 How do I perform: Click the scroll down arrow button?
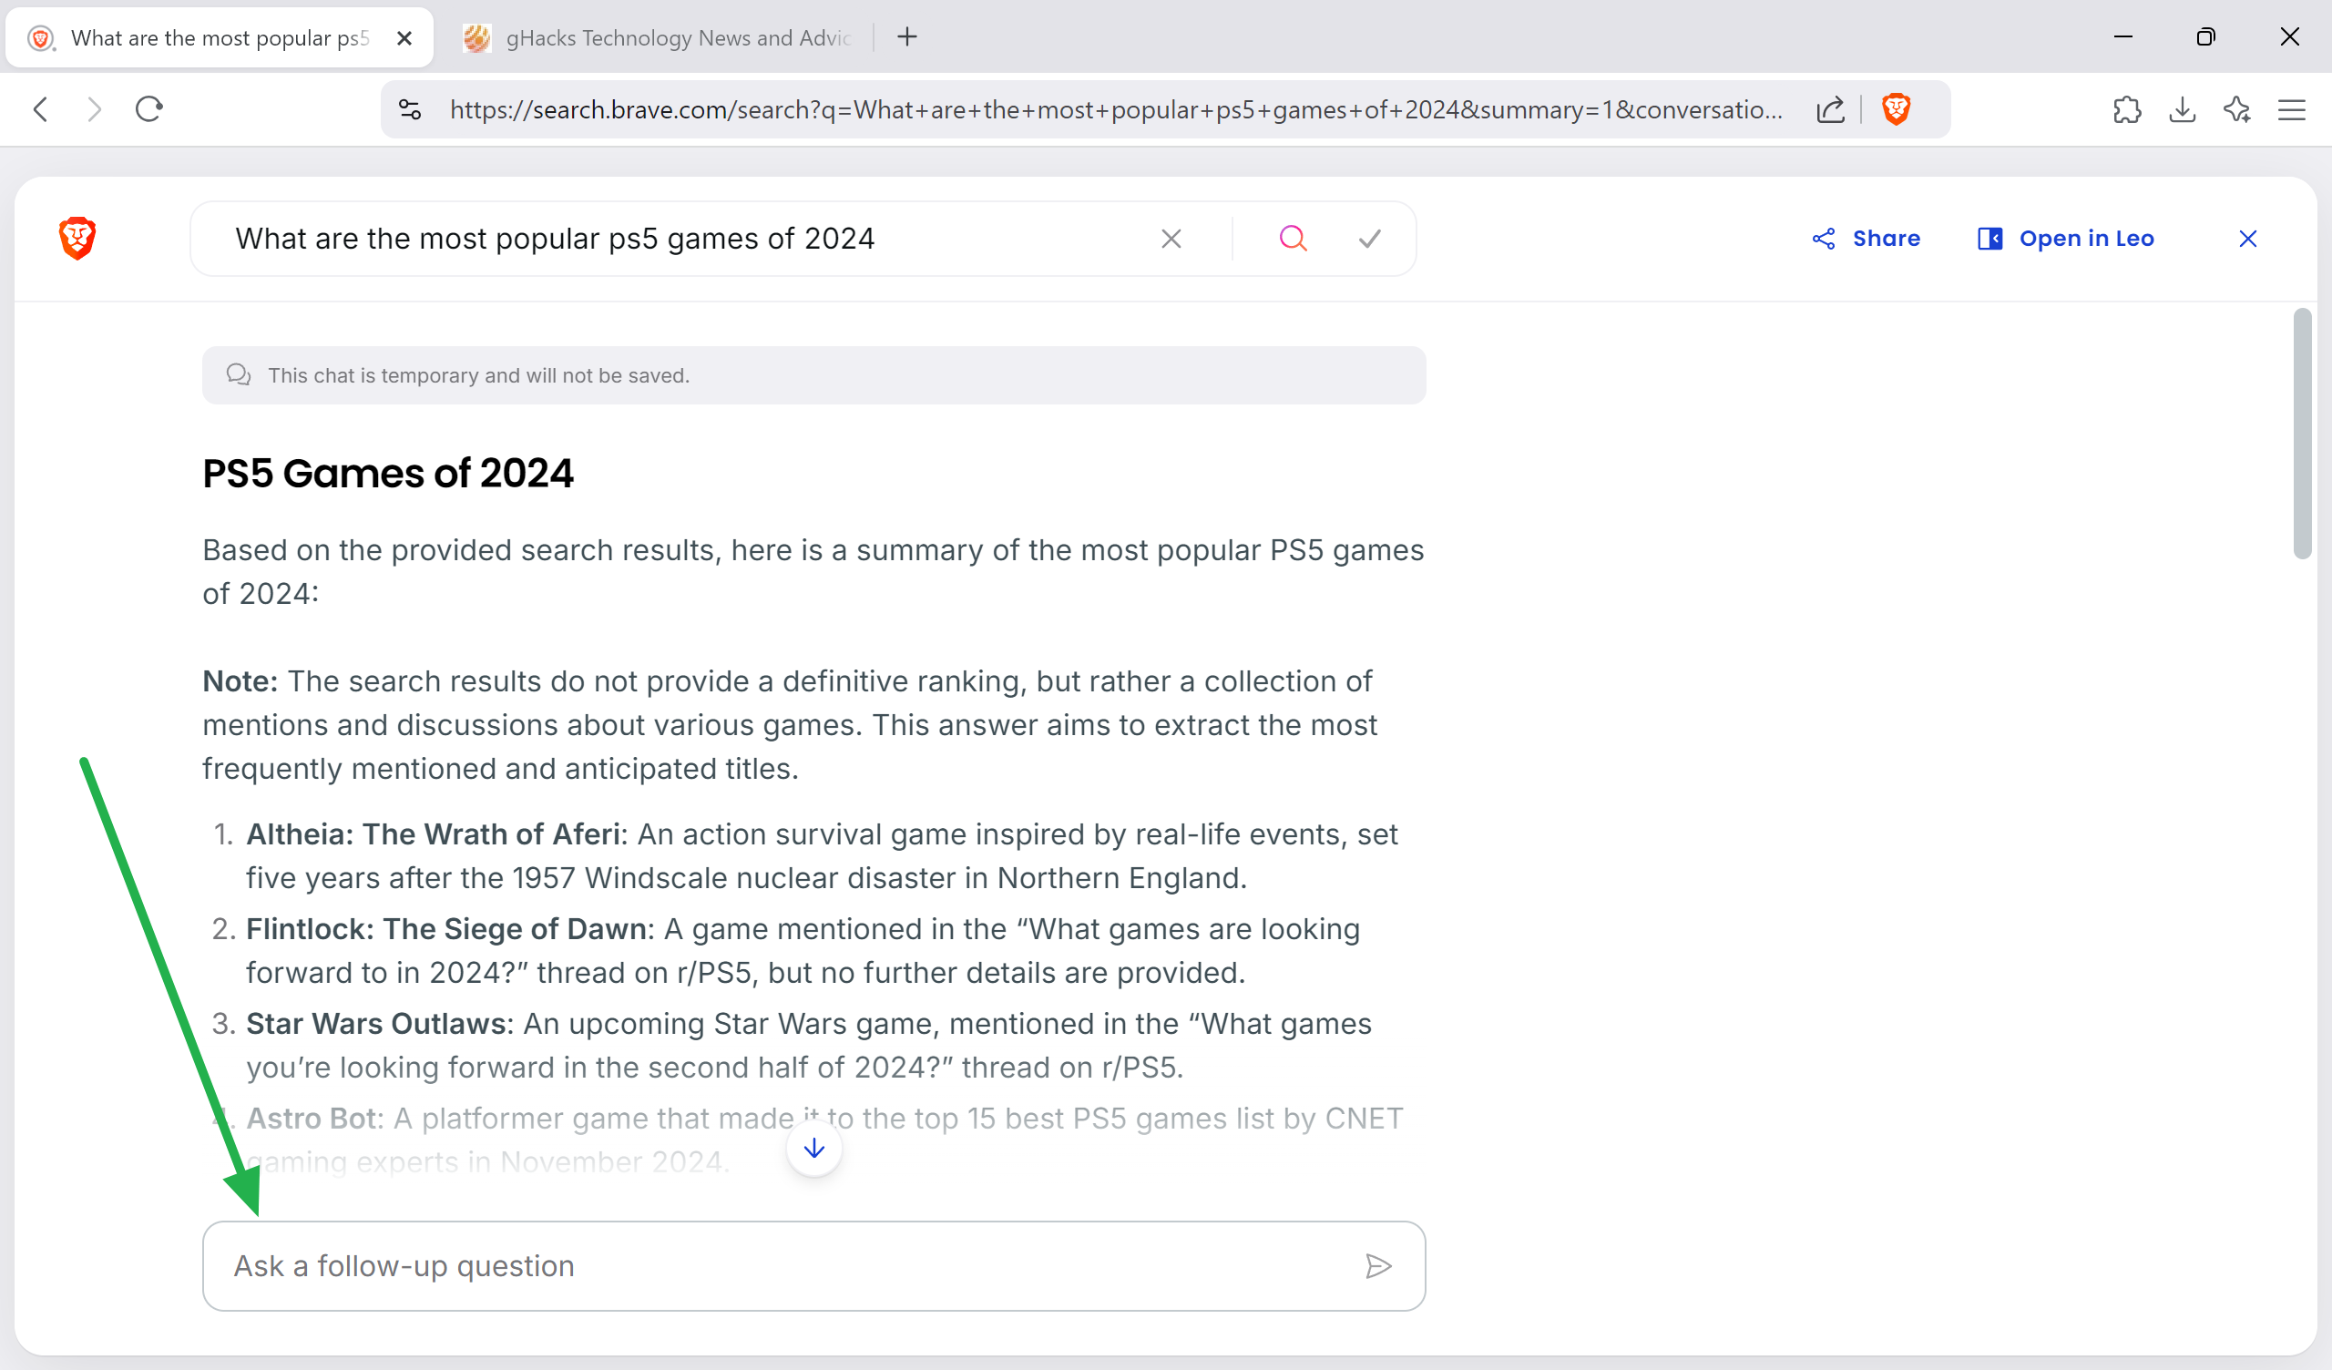[813, 1148]
